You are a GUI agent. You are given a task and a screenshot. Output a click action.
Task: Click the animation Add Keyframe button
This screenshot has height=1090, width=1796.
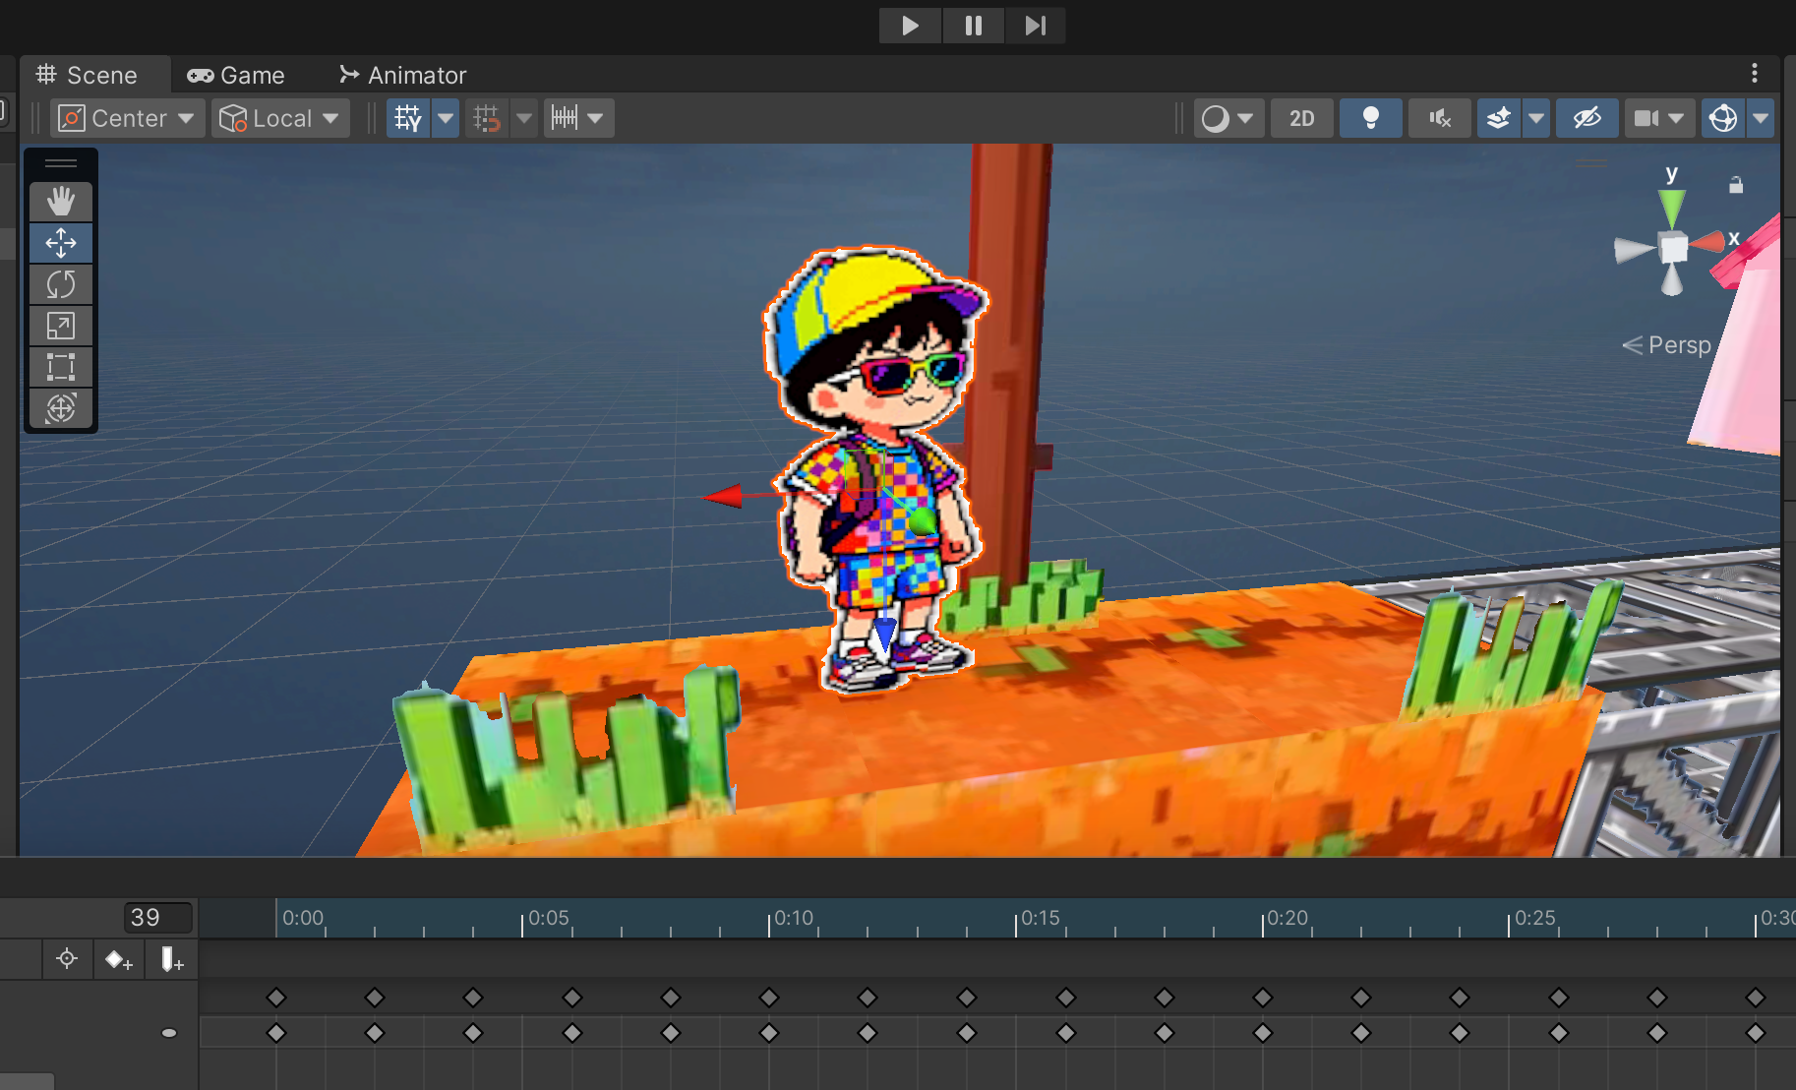119,959
